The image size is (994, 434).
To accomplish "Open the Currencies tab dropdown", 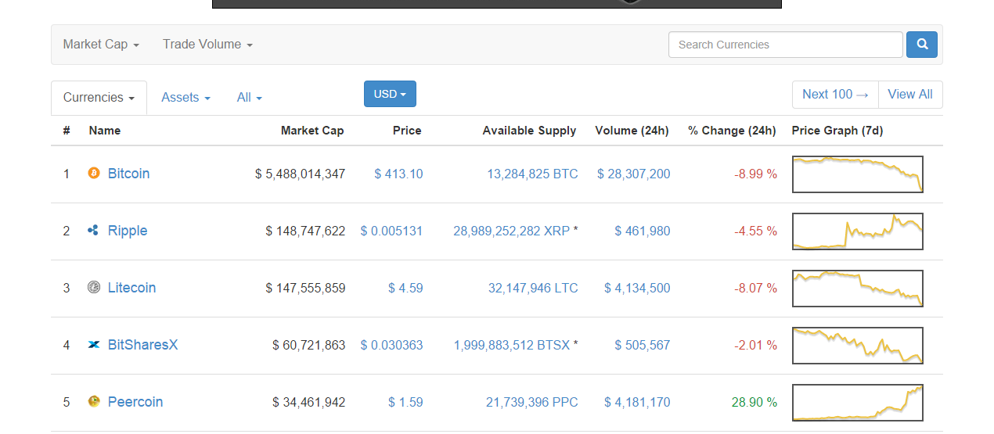I will point(99,98).
